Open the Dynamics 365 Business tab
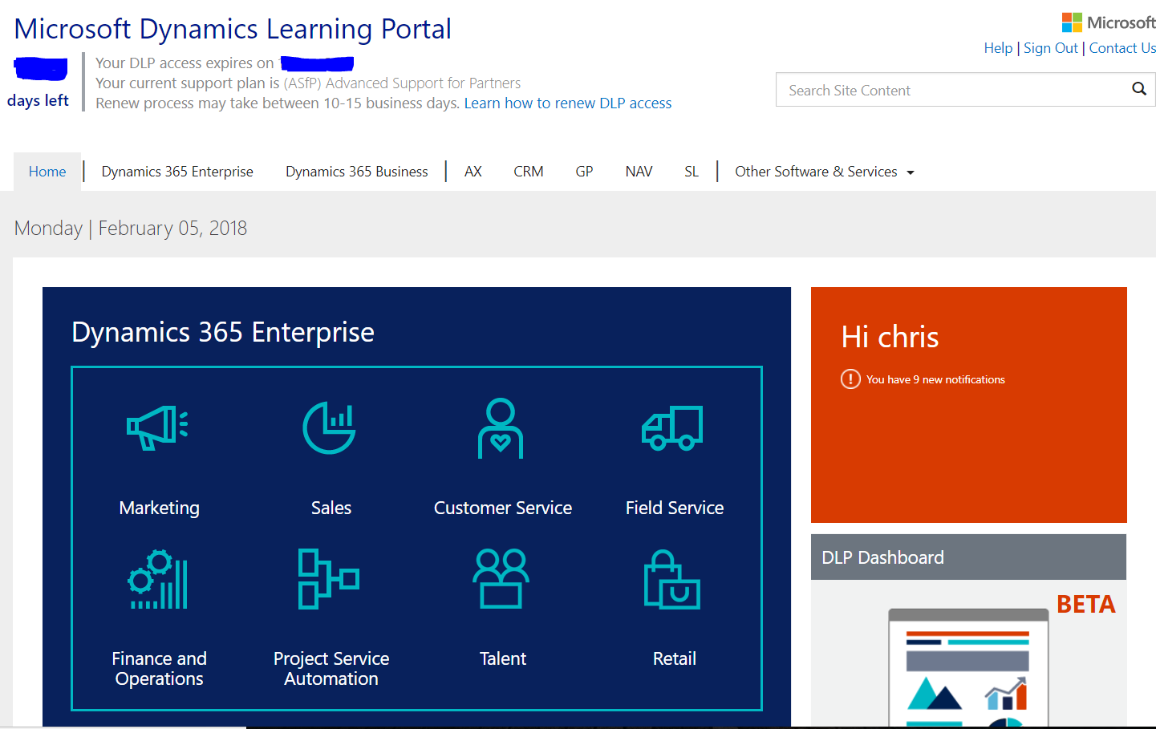1156x729 pixels. pos(357,172)
